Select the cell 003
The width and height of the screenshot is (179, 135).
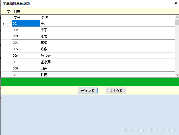(26, 36)
